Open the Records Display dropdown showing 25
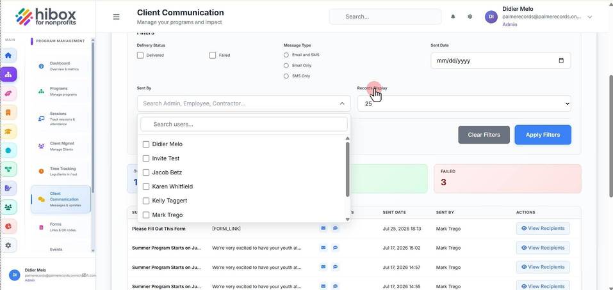The height and width of the screenshot is (290, 613). pyautogui.click(x=464, y=103)
